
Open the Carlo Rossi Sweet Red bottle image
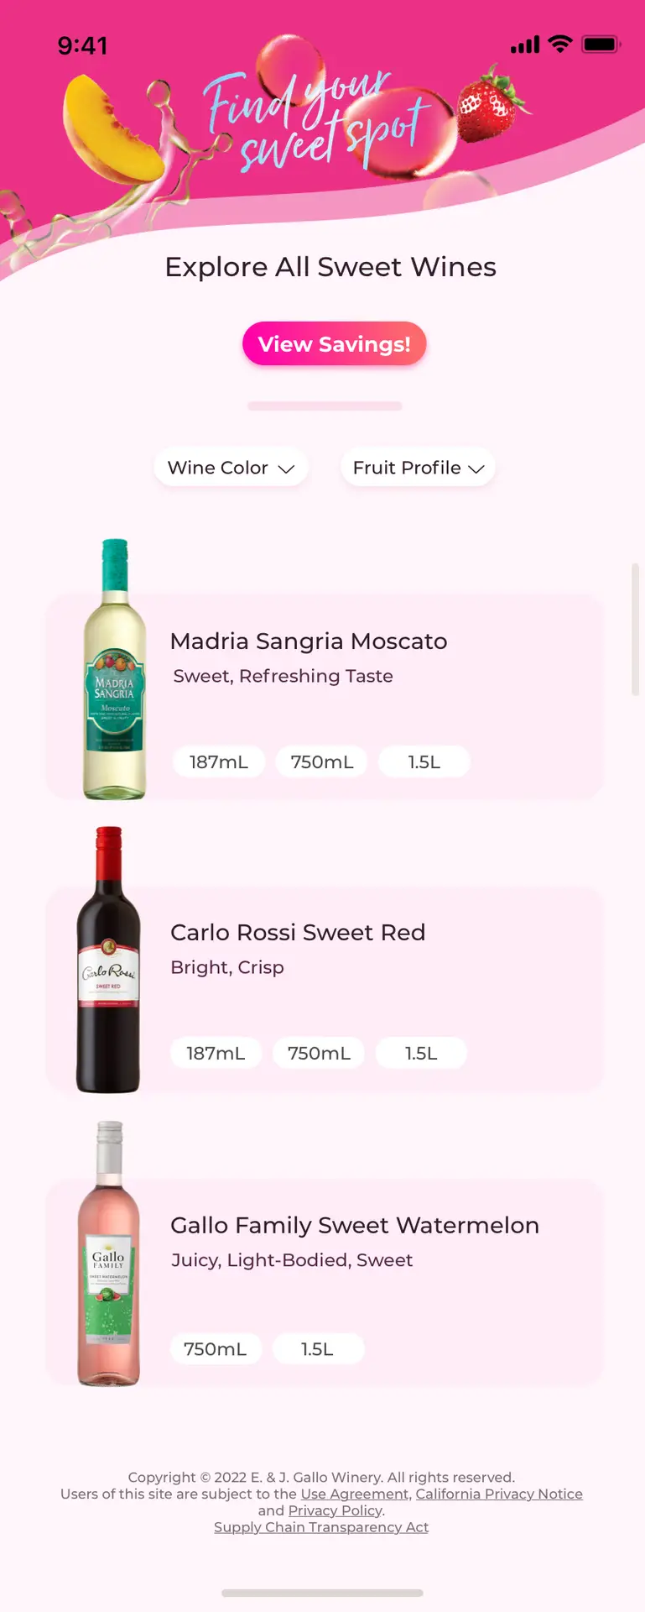(109, 960)
